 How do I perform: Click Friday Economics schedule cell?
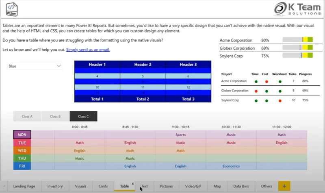[231, 166]
